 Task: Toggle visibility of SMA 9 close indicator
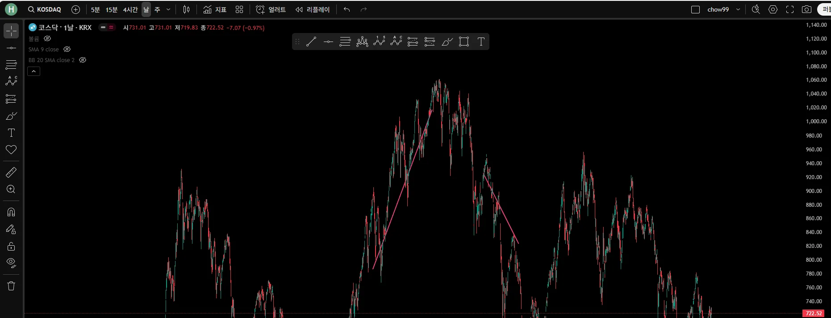pyautogui.click(x=67, y=50)
